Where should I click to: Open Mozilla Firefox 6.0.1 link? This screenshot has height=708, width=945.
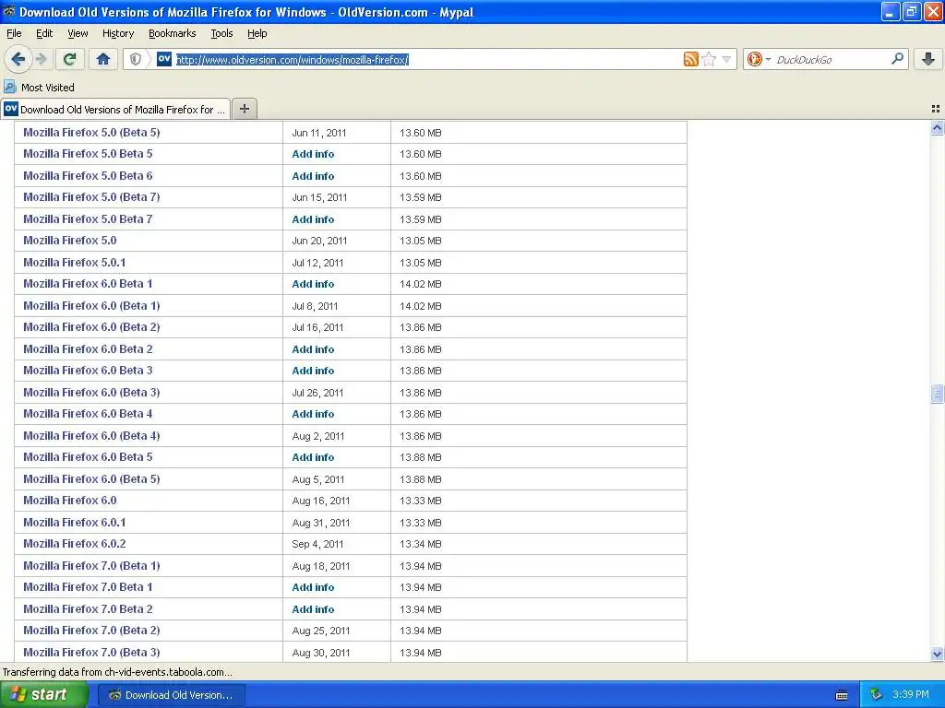(75, 523)
